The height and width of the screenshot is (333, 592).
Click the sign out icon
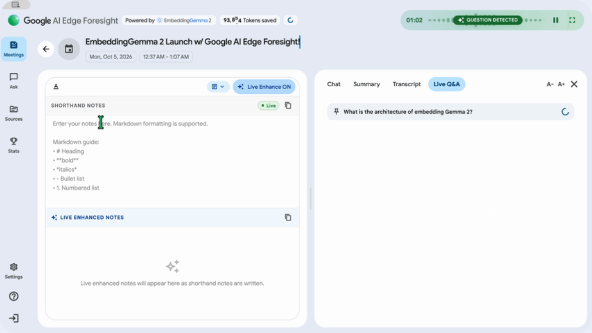[14, 318]
